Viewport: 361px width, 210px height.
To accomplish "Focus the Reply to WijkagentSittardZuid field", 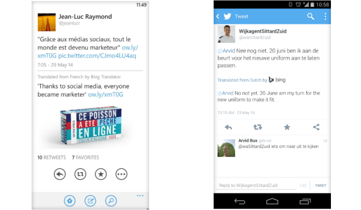I will coord(256,185).
